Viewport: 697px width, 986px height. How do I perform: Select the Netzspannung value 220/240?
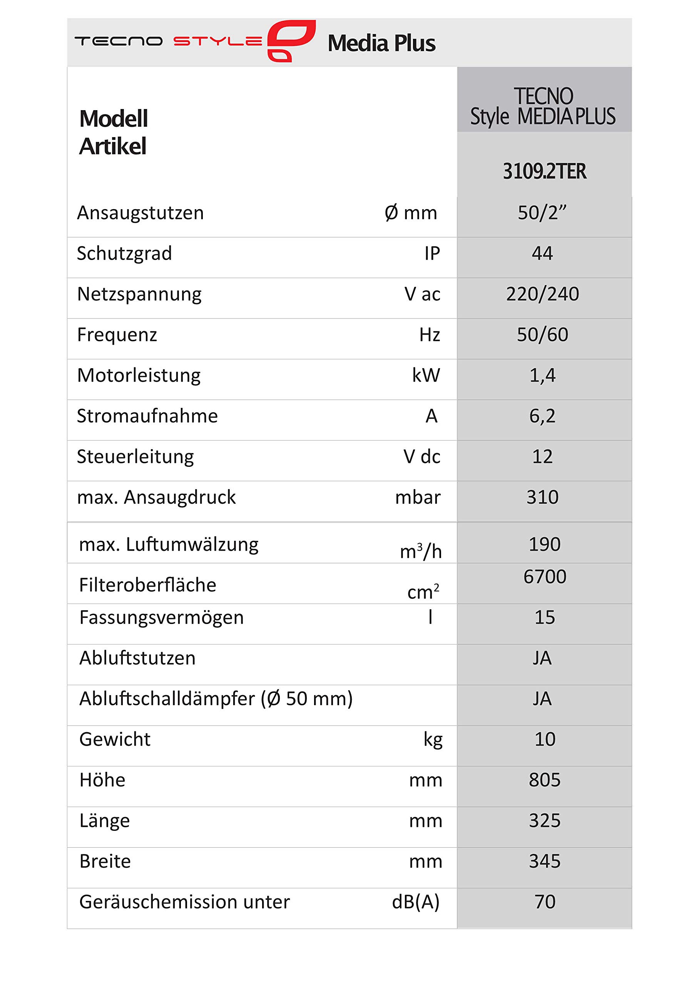[543, 294]
